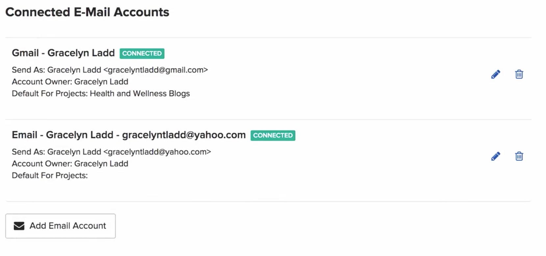This screenshot has height=256, width=546.
Task: Click the yahoo.com Send As address line
Action: click(111, 152)
